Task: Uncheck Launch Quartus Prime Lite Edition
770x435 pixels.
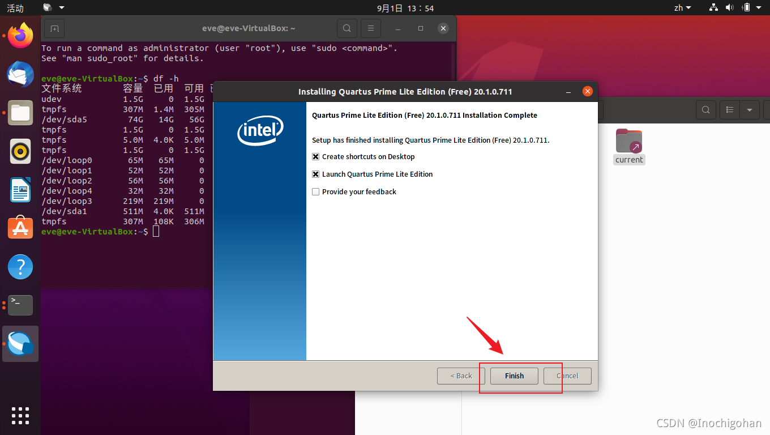Action: (x=316, y=174)
